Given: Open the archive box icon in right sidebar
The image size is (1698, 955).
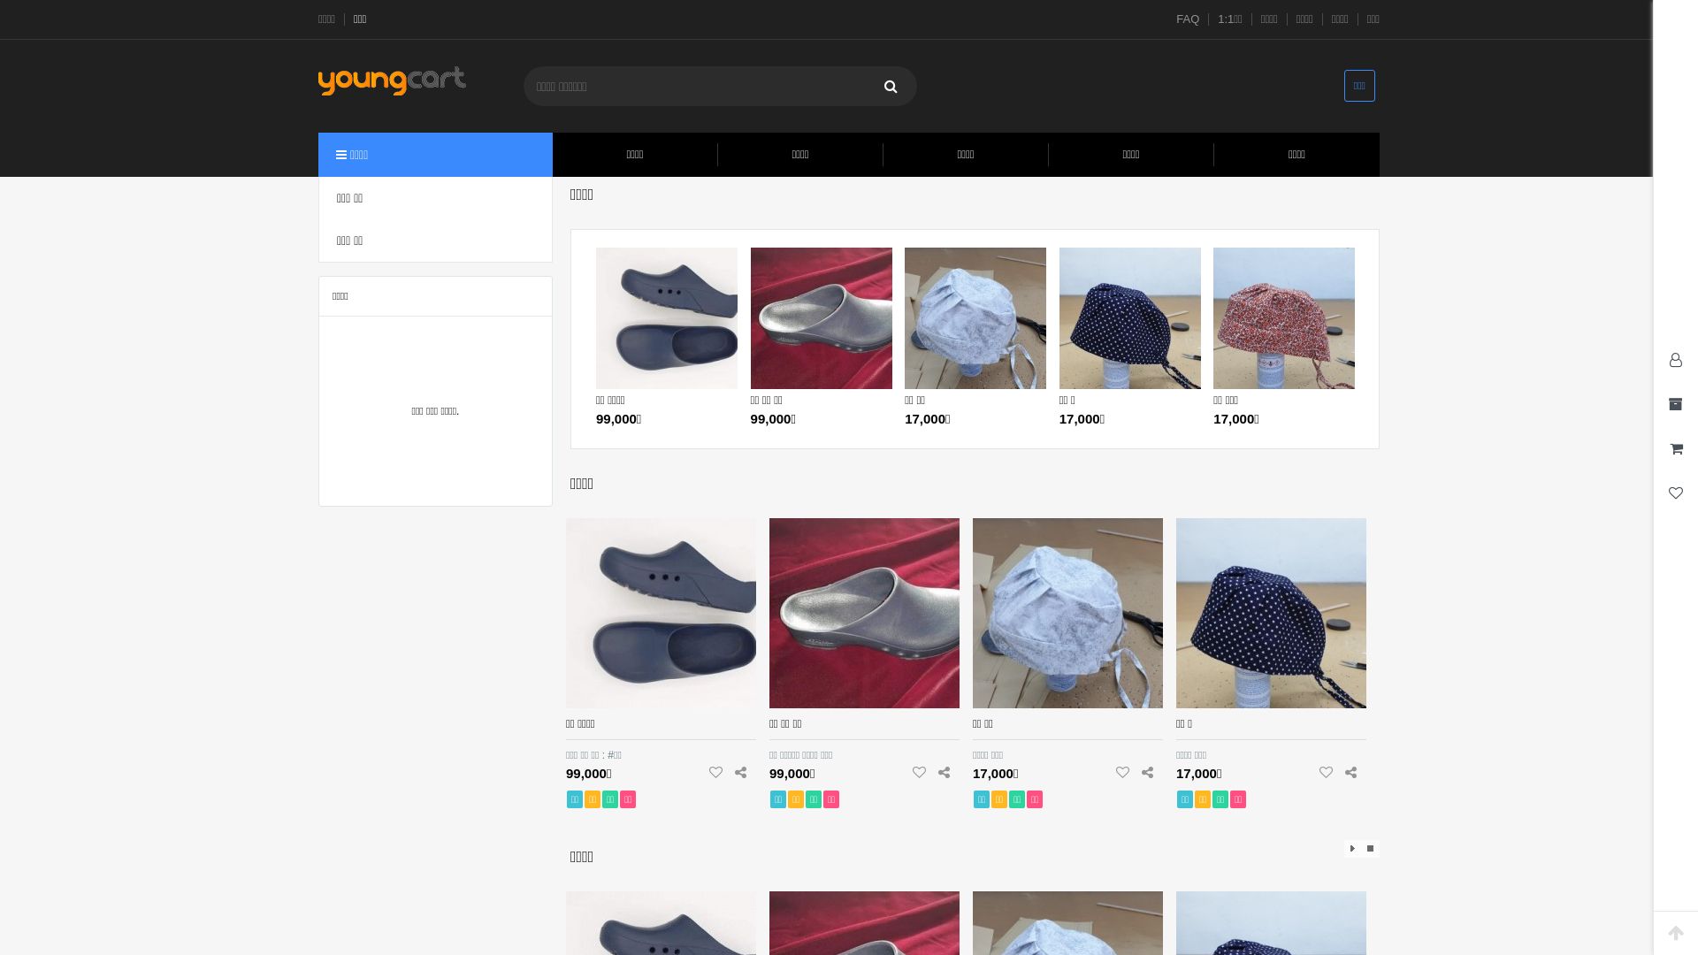Looking at the screenshot, I should click(1676, 404).
